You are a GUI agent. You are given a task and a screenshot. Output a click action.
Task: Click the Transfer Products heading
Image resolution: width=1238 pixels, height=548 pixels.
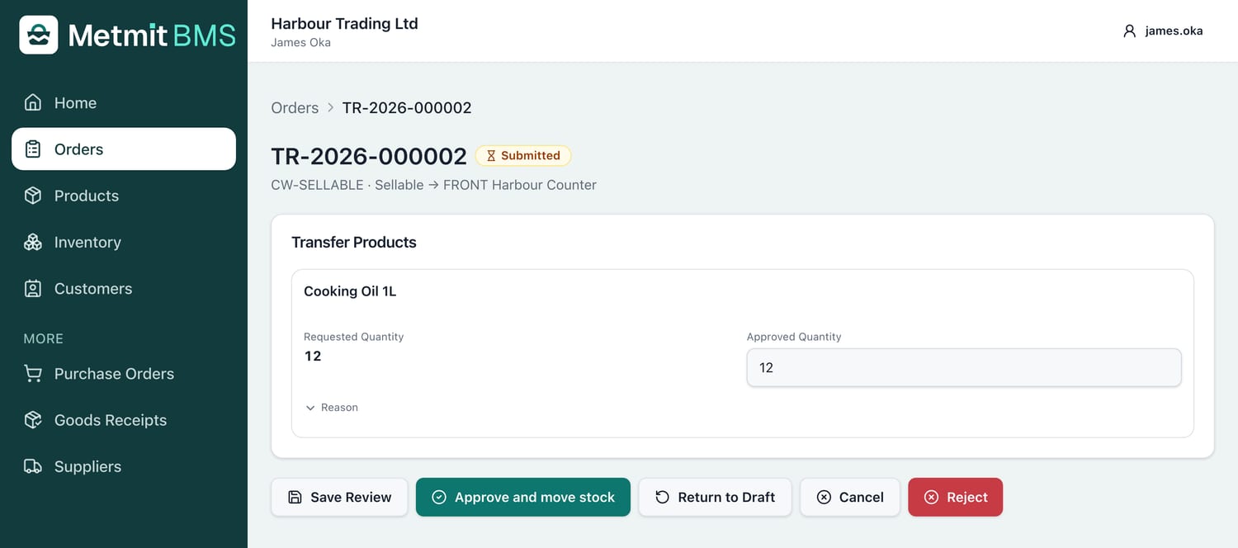(x=354, y=243)
